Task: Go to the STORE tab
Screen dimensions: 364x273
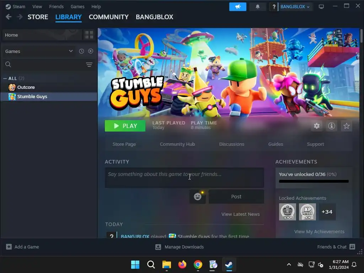Action: tap(38, 17)
